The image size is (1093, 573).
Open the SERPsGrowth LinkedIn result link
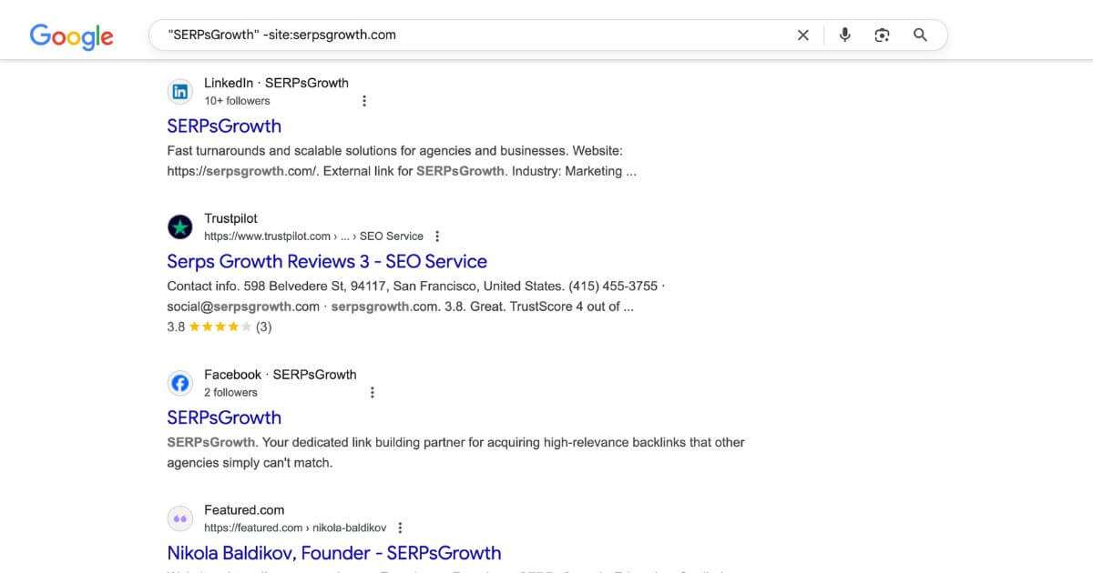[224, 126]
